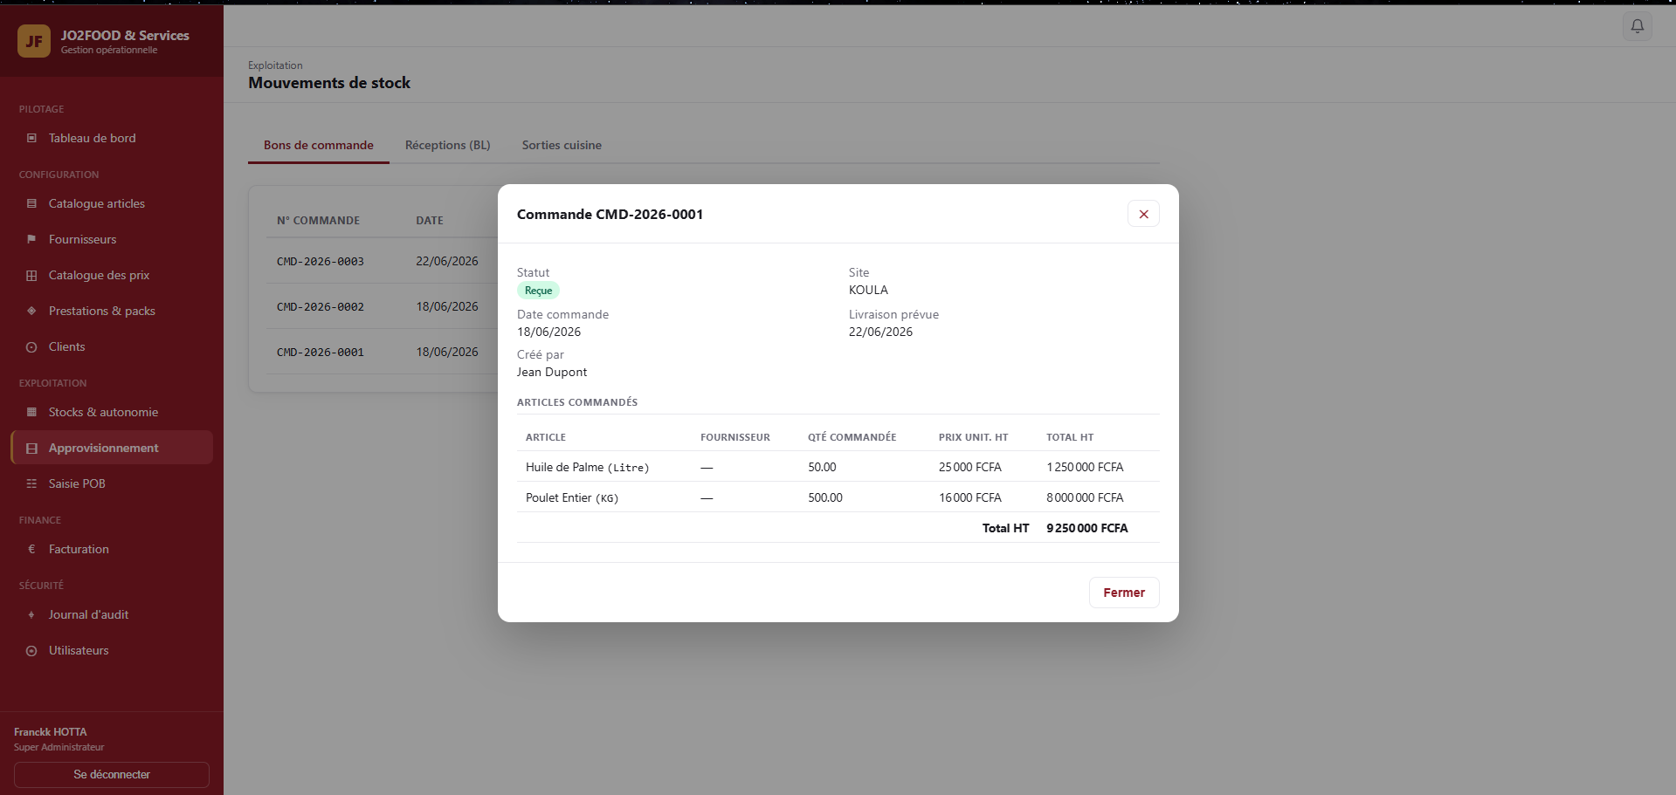Click the Utilisateurs icon
Screen dimensions: 1676x795
point(31,650)
